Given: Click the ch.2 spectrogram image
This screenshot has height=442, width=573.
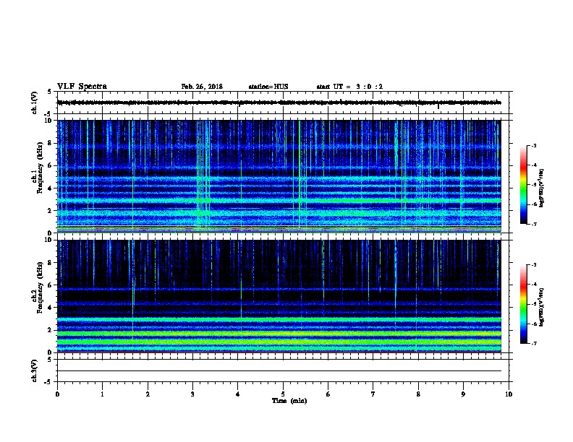Looking at the screenshot, I should tap(279, 296).
